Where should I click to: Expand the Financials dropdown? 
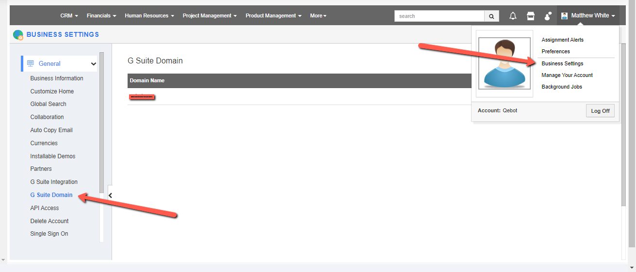(x=101, y=16)
